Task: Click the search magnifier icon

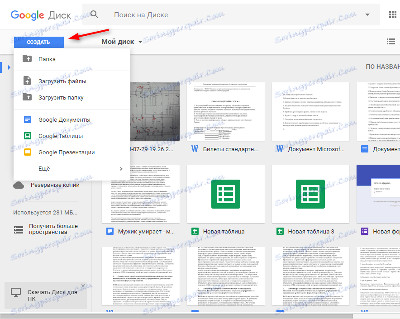Action: [95, 14]
